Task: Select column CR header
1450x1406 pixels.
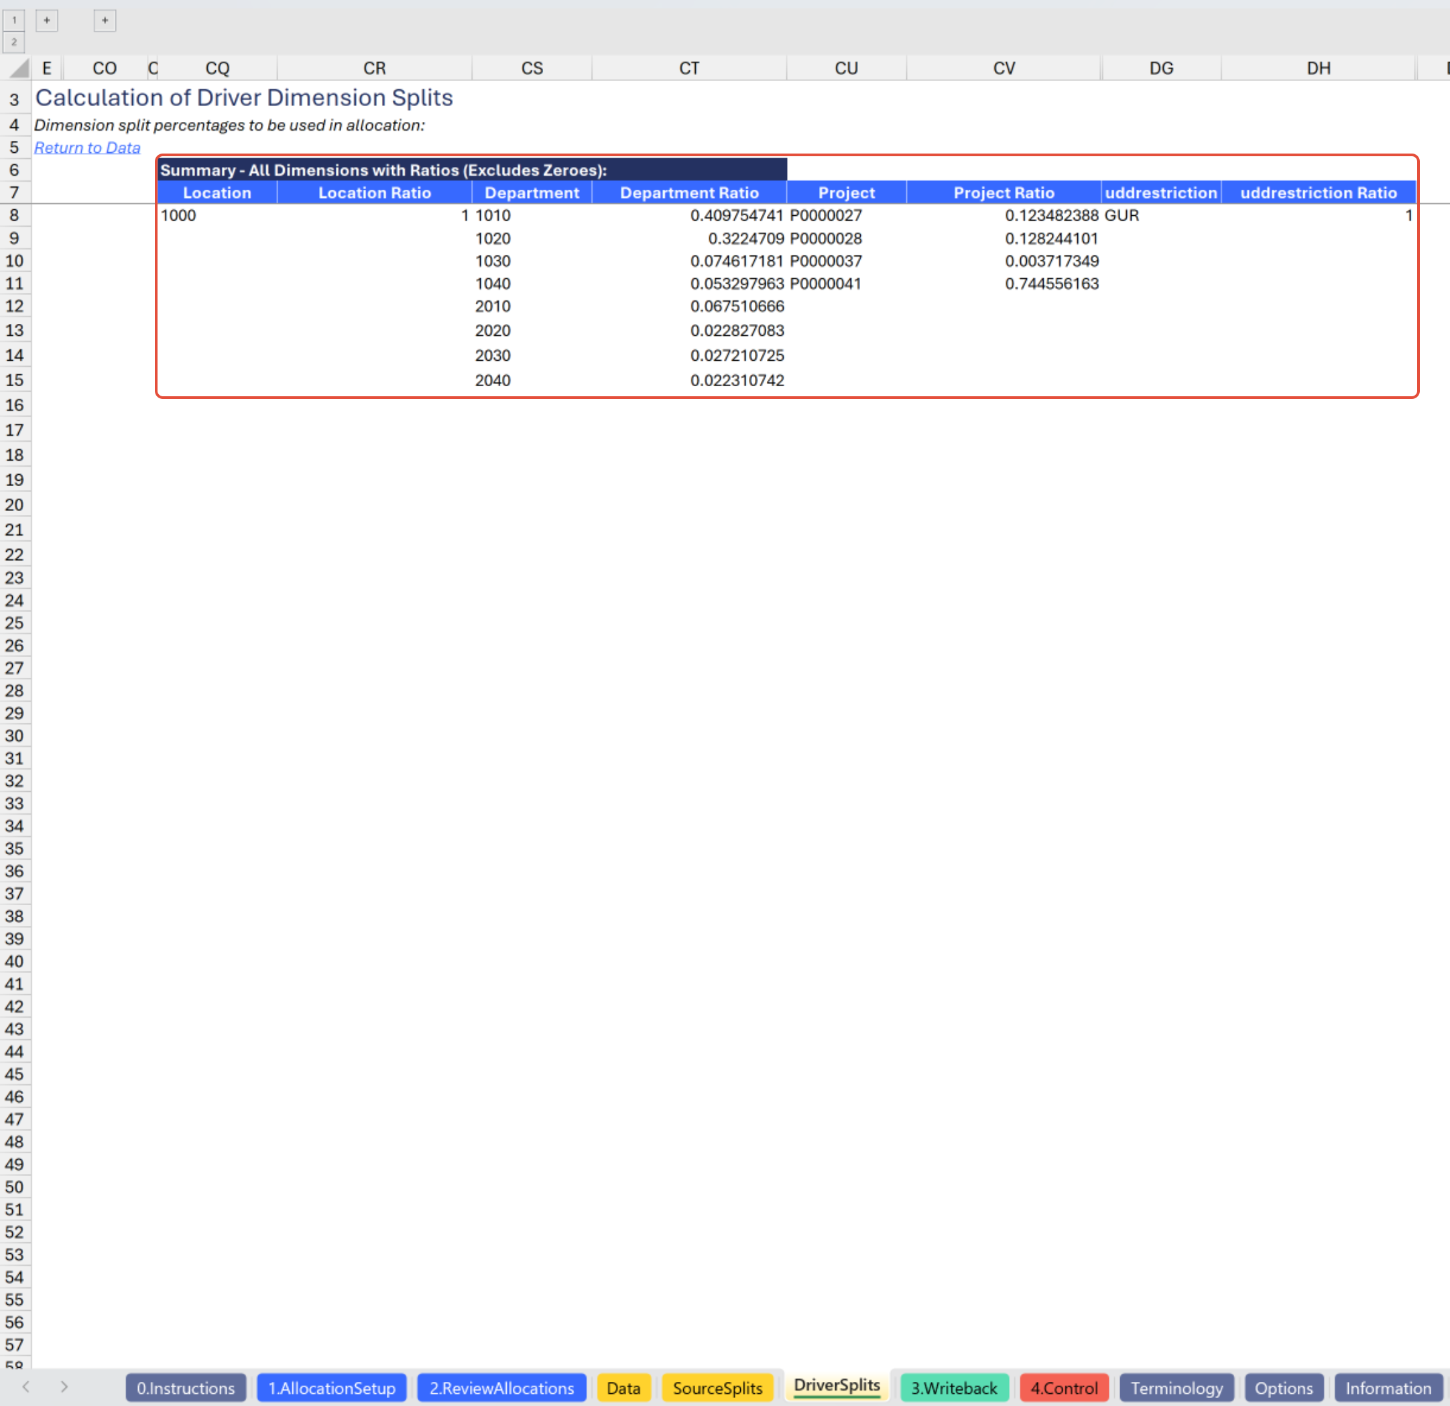Action: (374, 68)
